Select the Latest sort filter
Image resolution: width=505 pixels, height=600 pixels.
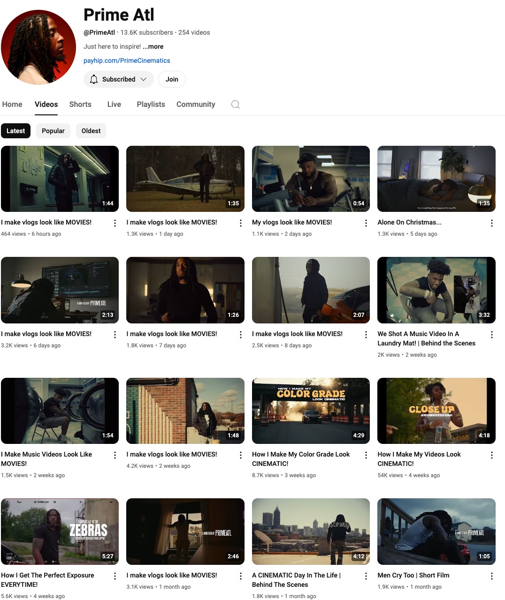tap(15, 131)
